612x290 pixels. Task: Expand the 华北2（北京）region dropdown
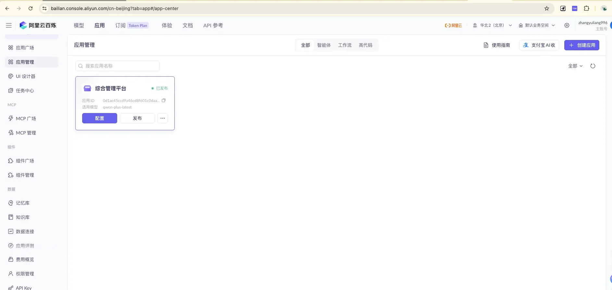(492, 25)
